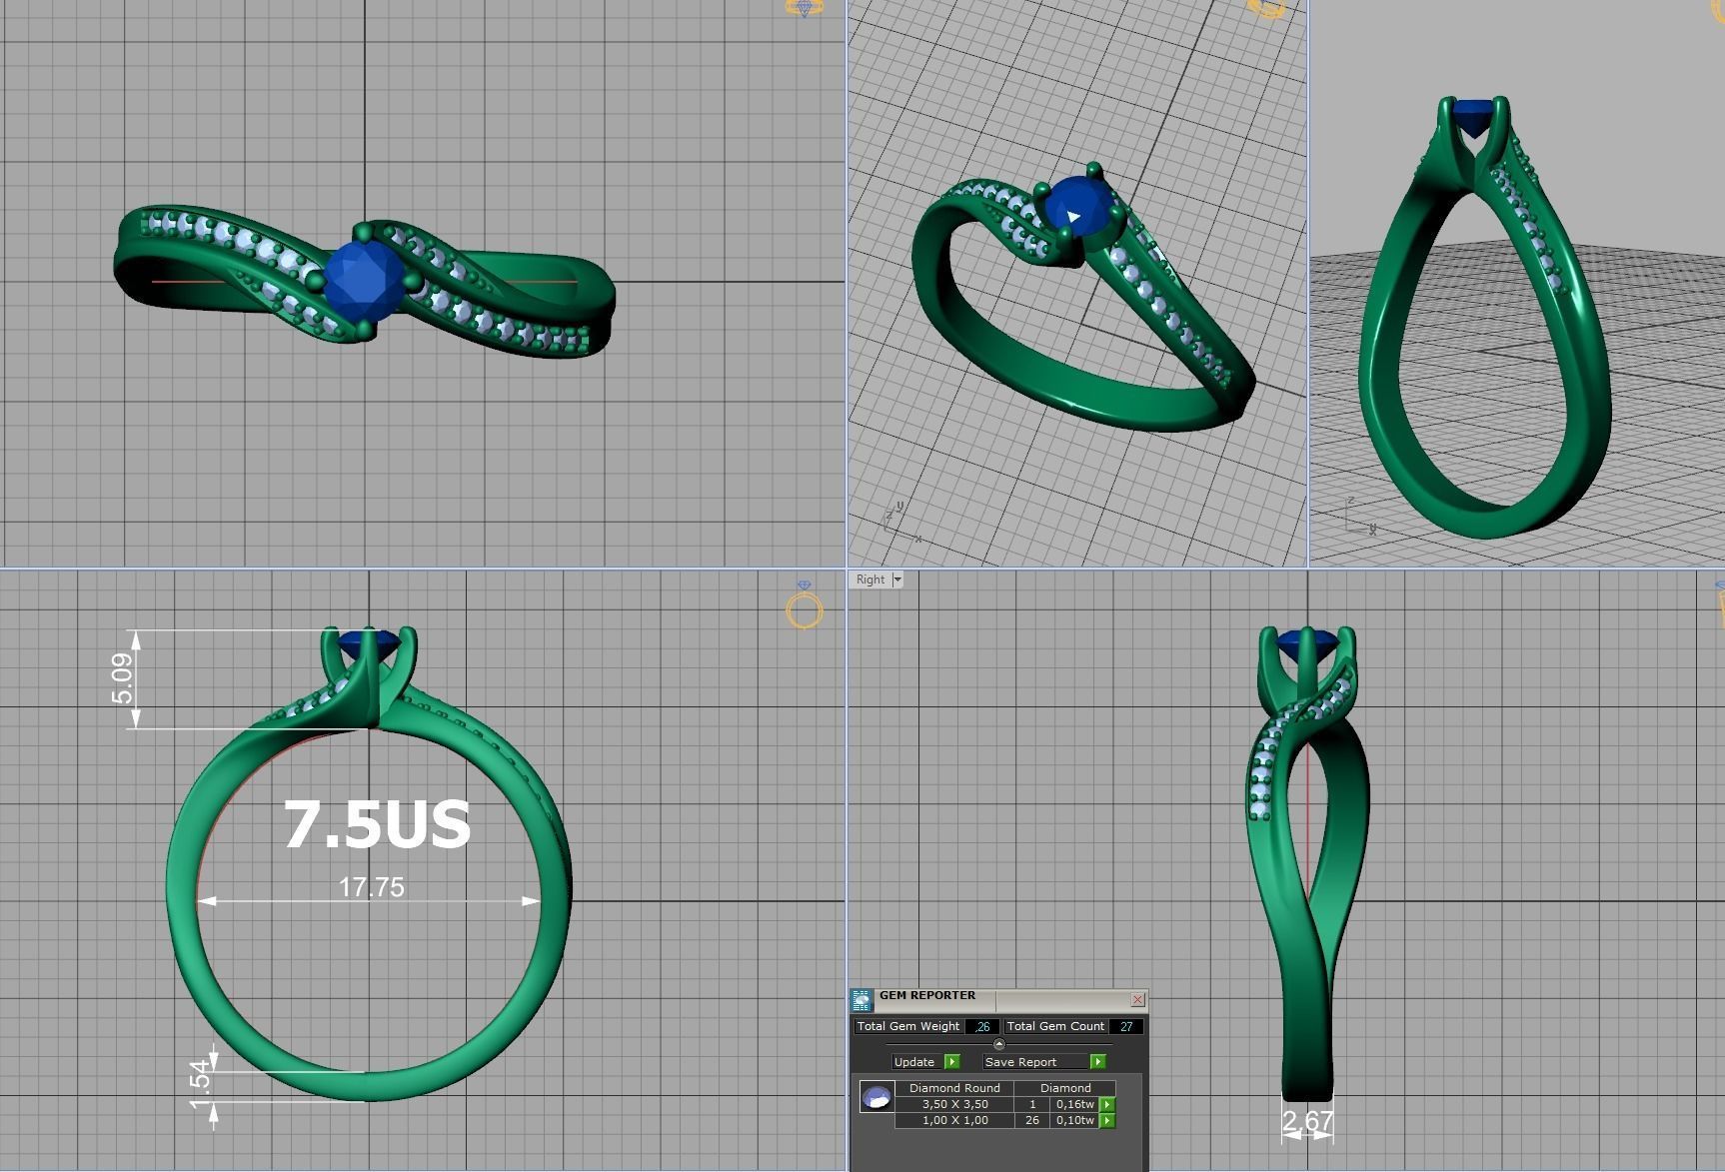
Task: Click the Right viewport label
Action: click(869, 580)
